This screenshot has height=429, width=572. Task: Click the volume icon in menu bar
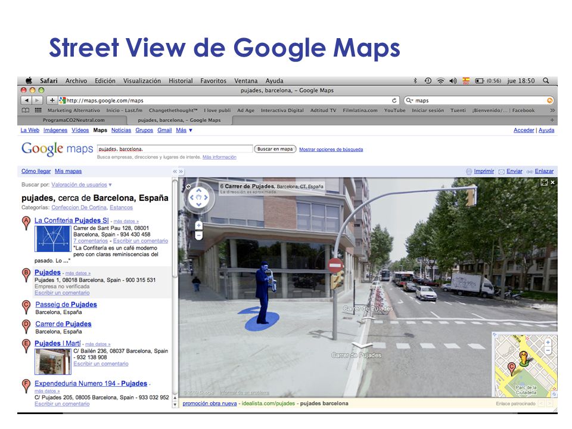[453, 80]
